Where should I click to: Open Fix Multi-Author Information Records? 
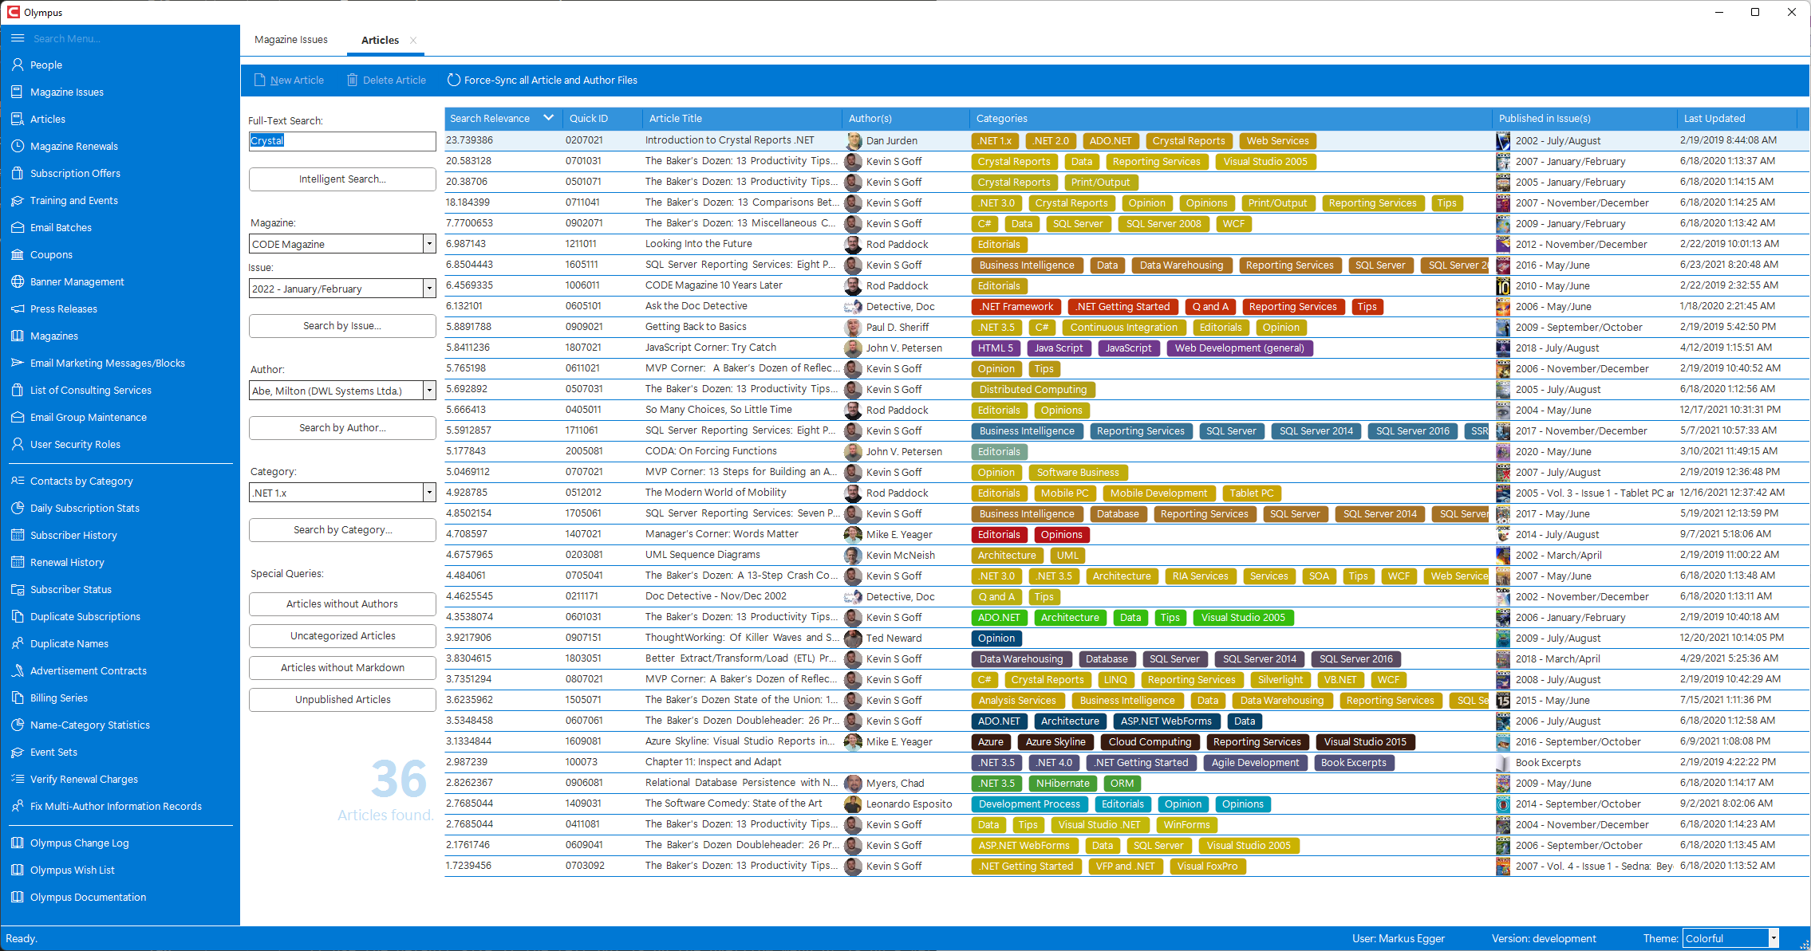point(116,807)
